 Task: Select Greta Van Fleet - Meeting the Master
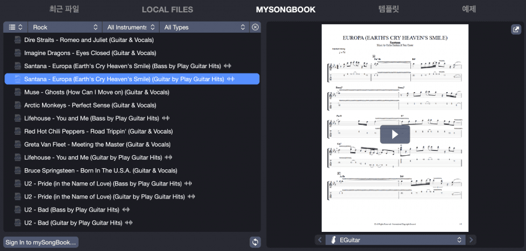132,145
